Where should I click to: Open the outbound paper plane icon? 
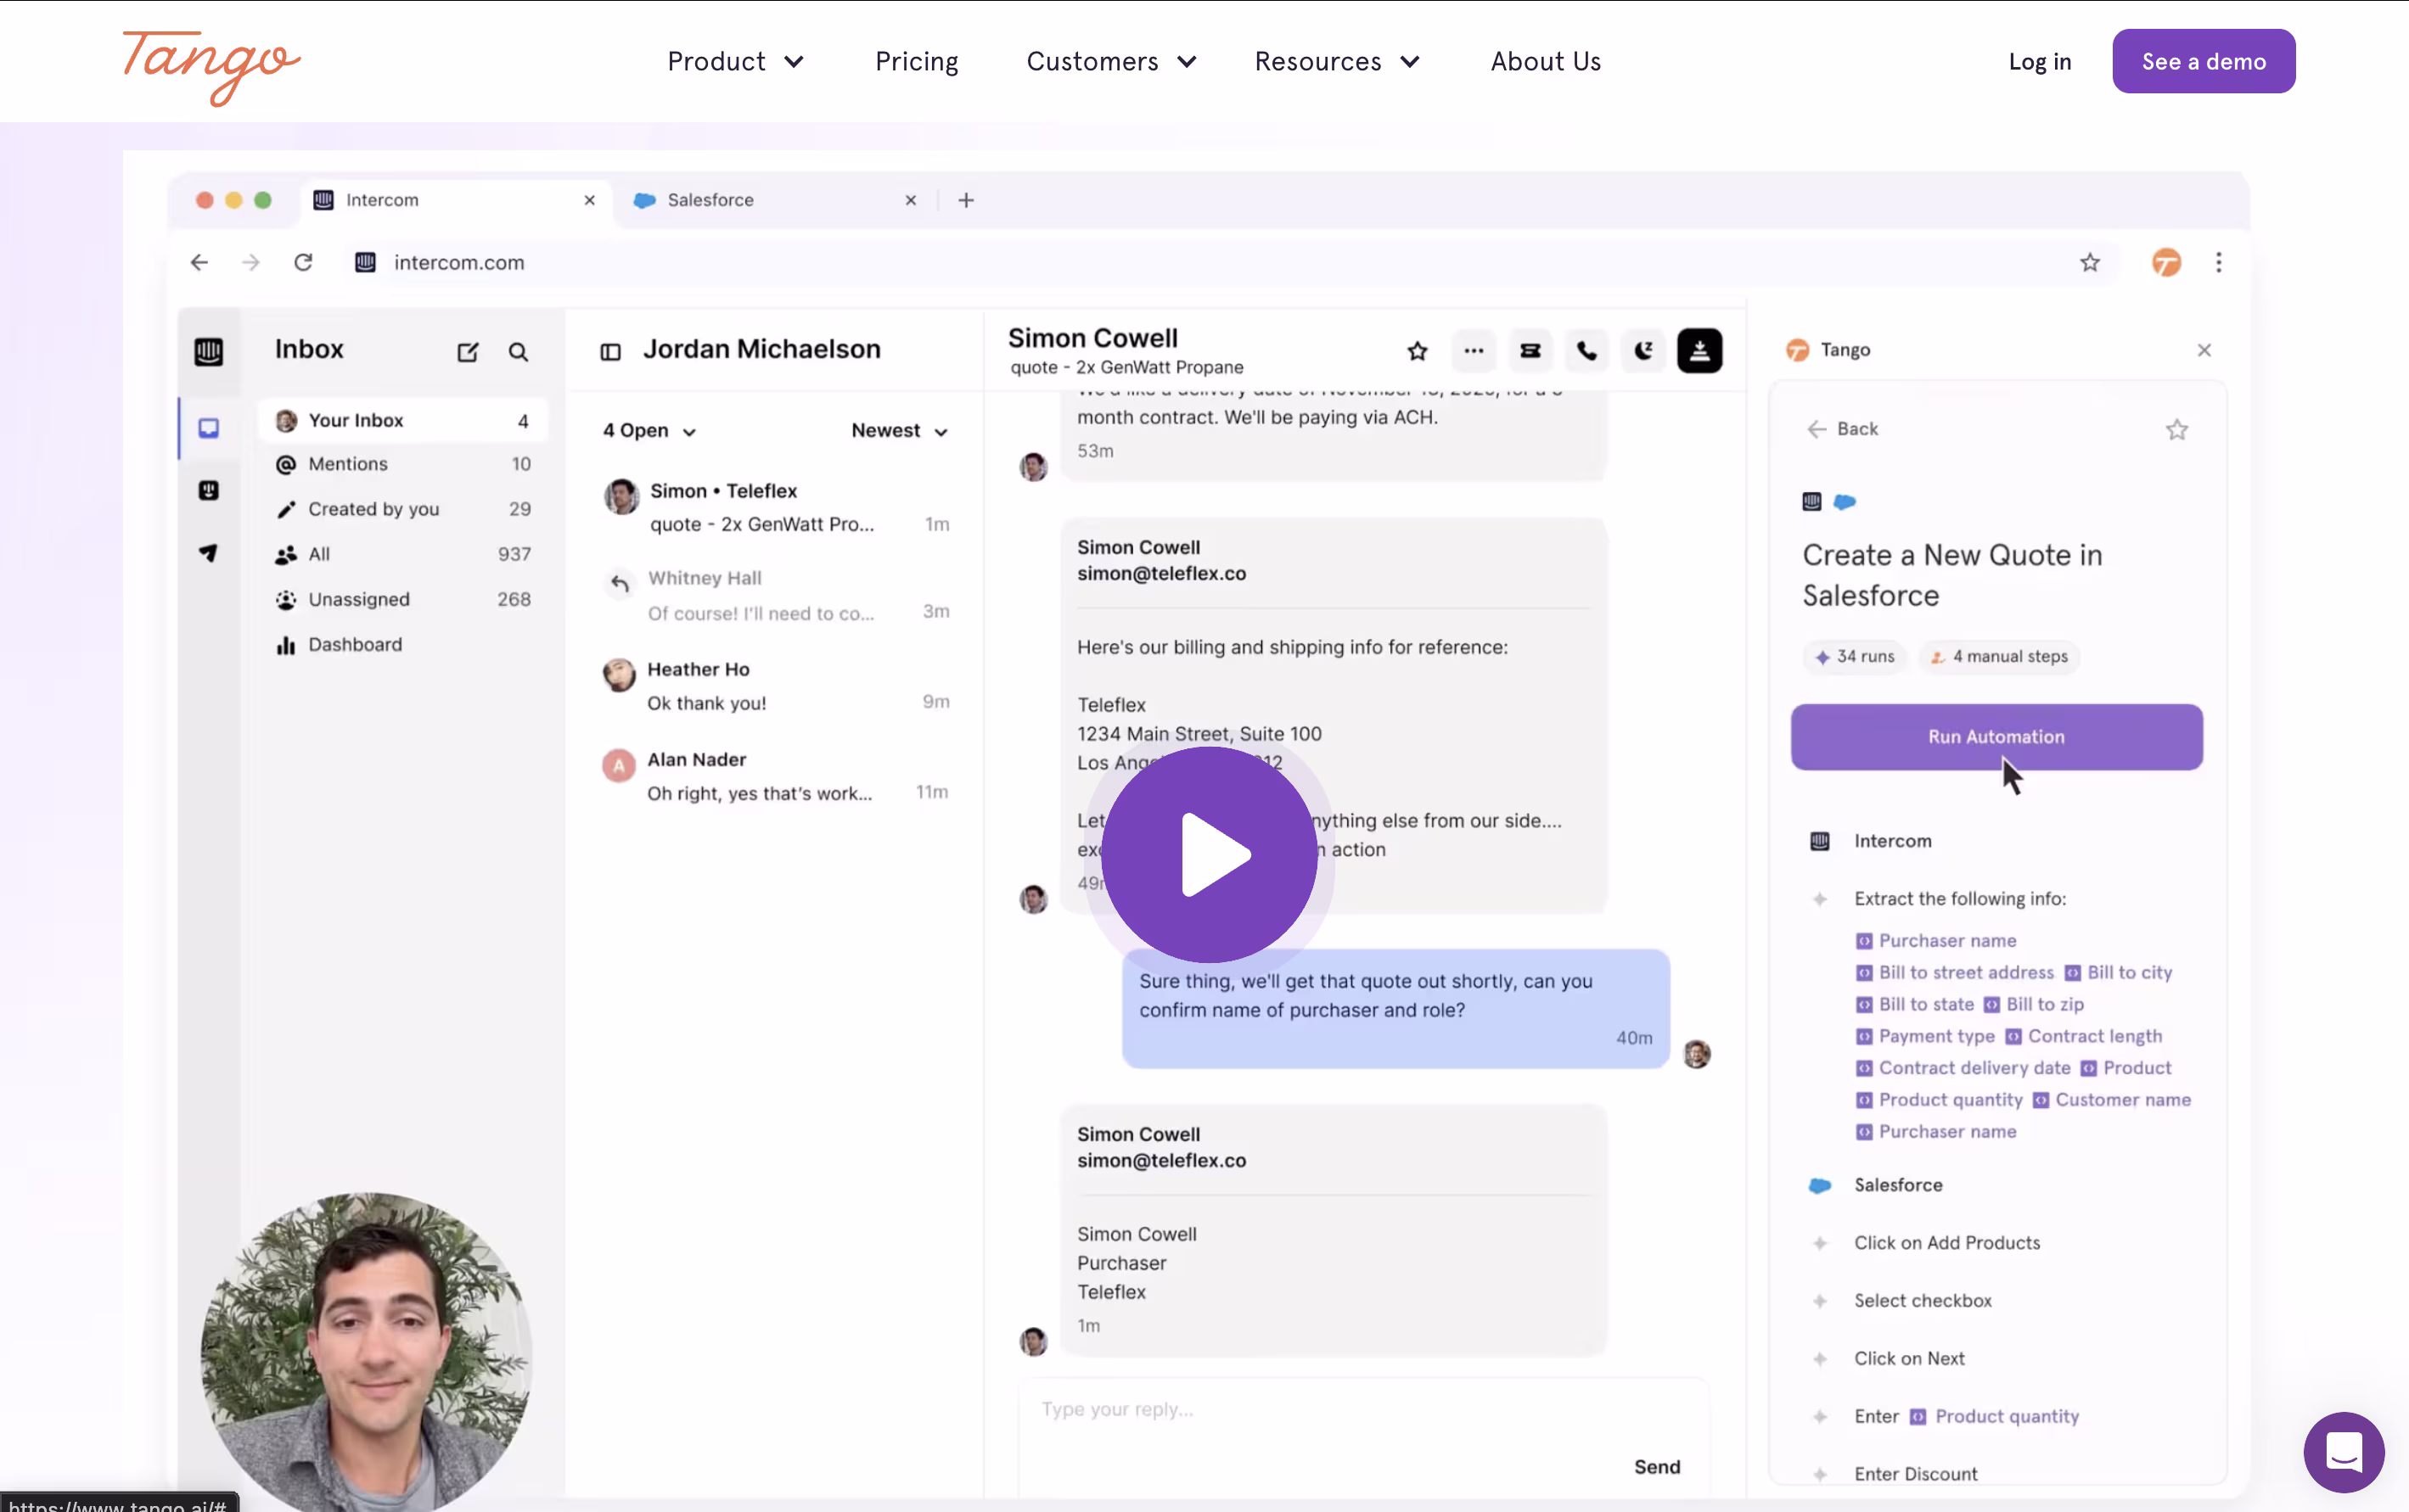point(208,553)
